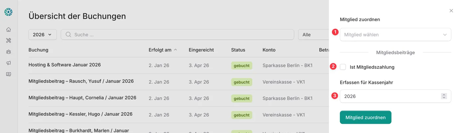462x133 pixels.
Task: Open the Alle filter dropdown
Action: [313, 34]
